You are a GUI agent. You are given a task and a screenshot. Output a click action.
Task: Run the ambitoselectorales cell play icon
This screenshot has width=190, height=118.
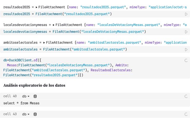coord(186,50)
